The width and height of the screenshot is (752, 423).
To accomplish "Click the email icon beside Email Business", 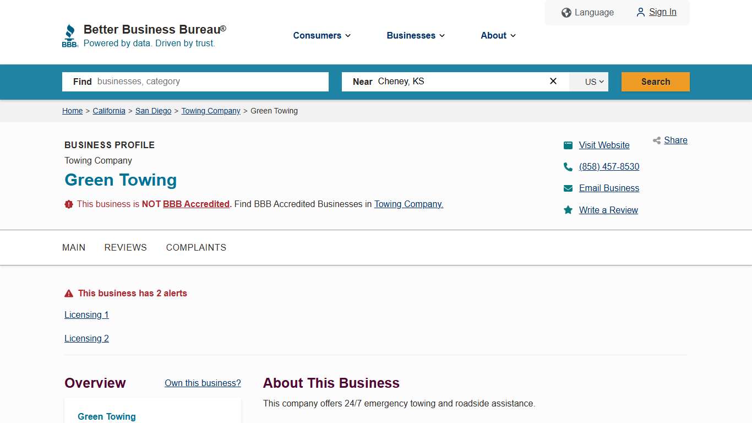I will 568,188.
